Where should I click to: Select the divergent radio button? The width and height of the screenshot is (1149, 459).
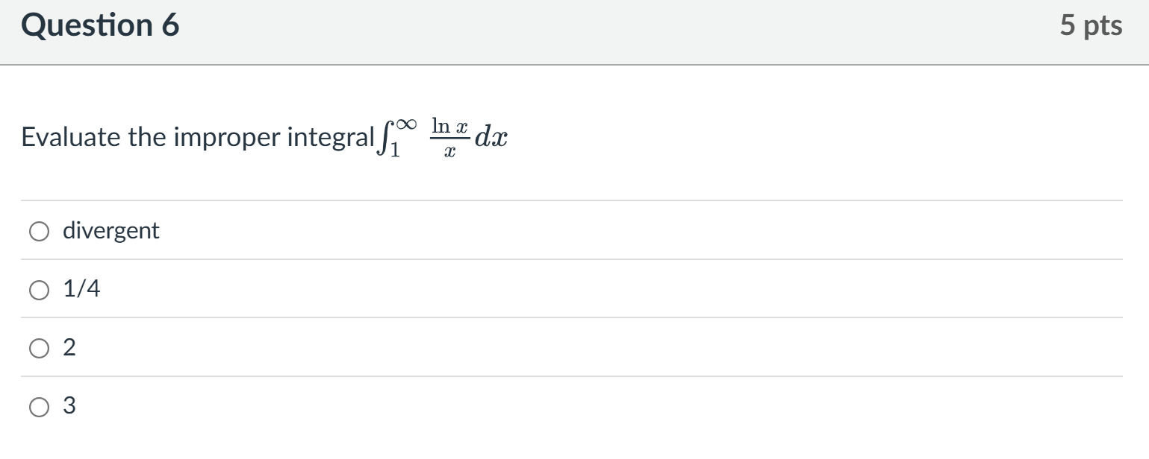click(38, 232)
